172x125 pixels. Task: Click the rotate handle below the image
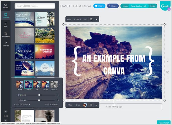click(x=114, y=105)
